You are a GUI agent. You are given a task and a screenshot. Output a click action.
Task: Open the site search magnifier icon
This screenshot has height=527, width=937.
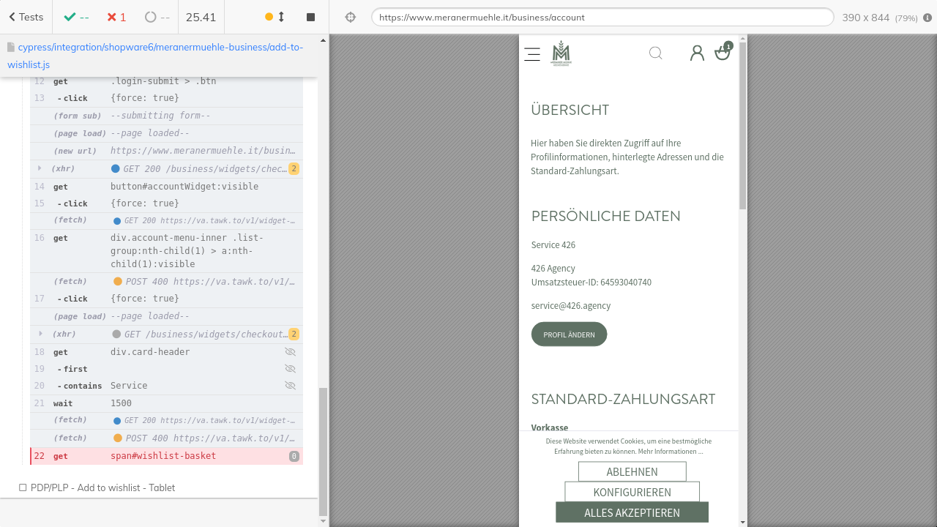[x=656, y=53]
